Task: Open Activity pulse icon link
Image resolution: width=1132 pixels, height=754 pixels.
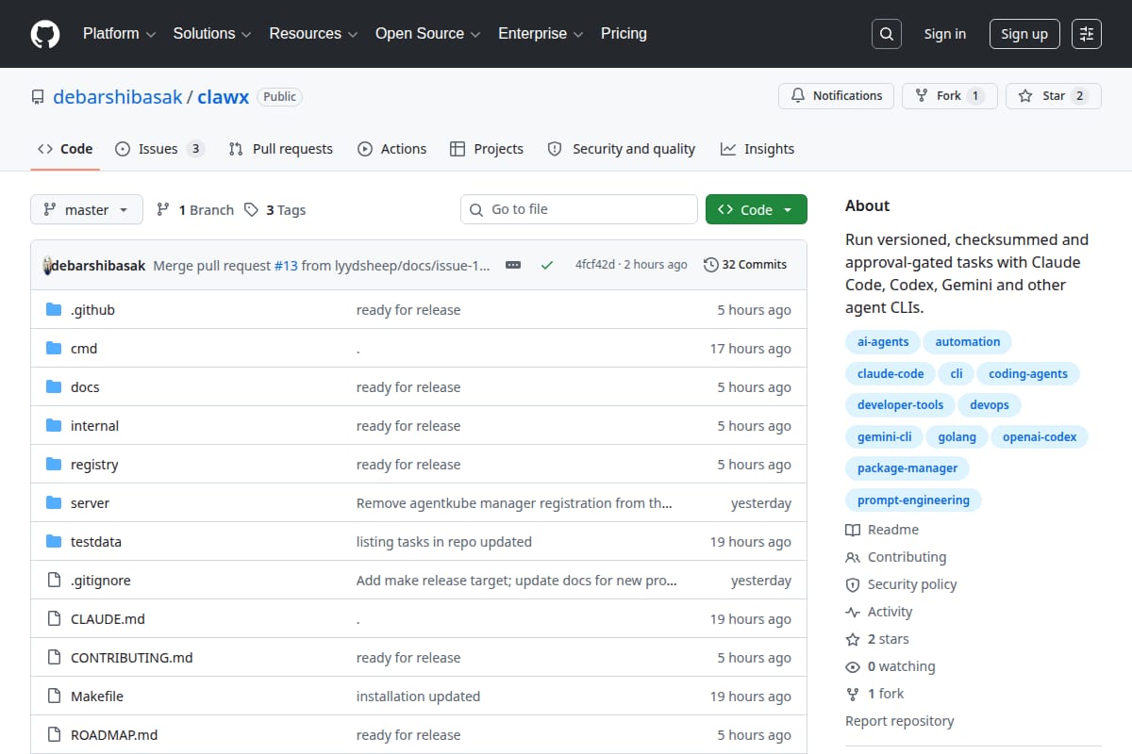Action: [x=853, y=612]
